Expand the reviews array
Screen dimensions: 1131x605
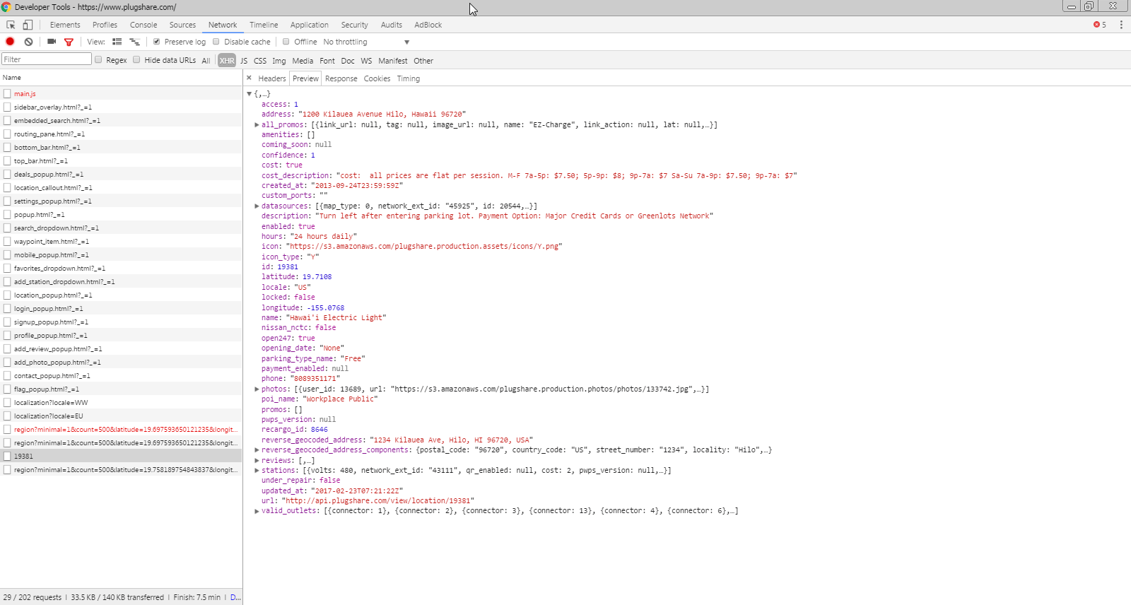(x=257, y=461)
